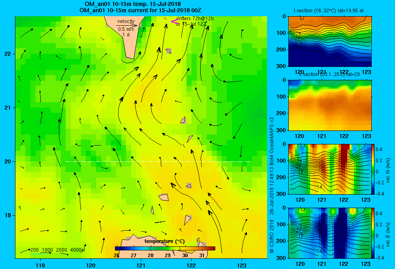Click the '1 d' velocity legend text
Screen dimensions: 395x269
tap(126, 34)
